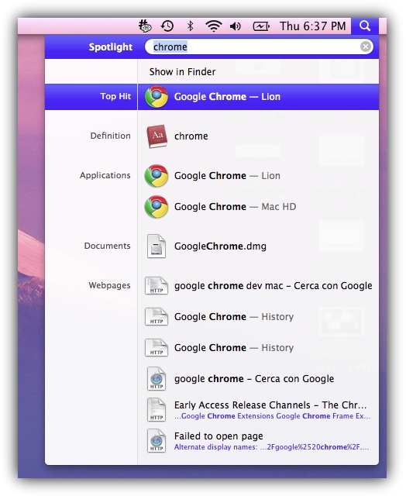Click the HTTP icon beside Early Access Release Channels
Screen dimensions: 406x496
point(157,410)
